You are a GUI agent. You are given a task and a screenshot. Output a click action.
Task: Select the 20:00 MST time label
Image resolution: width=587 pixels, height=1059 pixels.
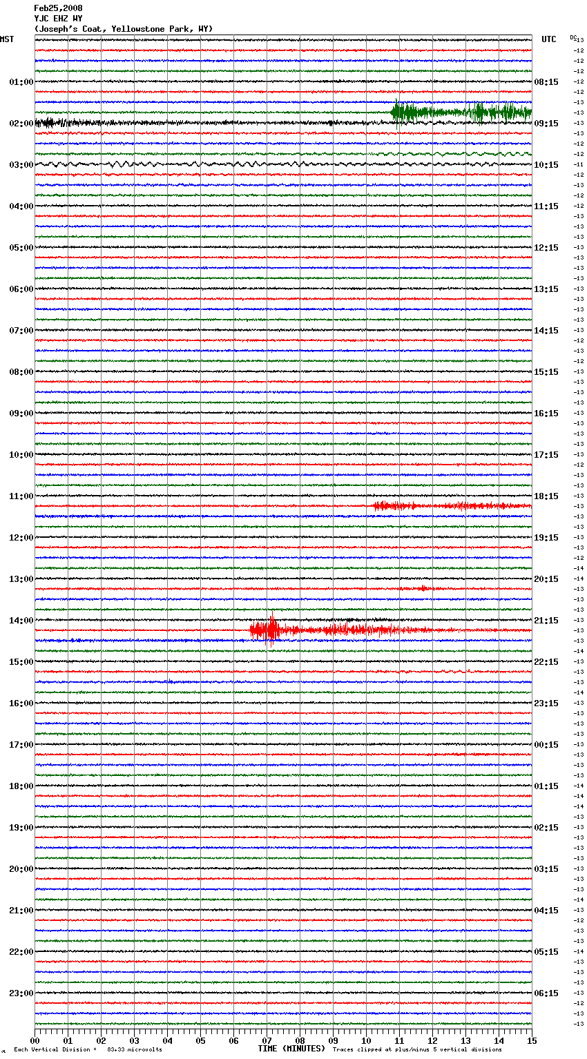tap(21, 869)
